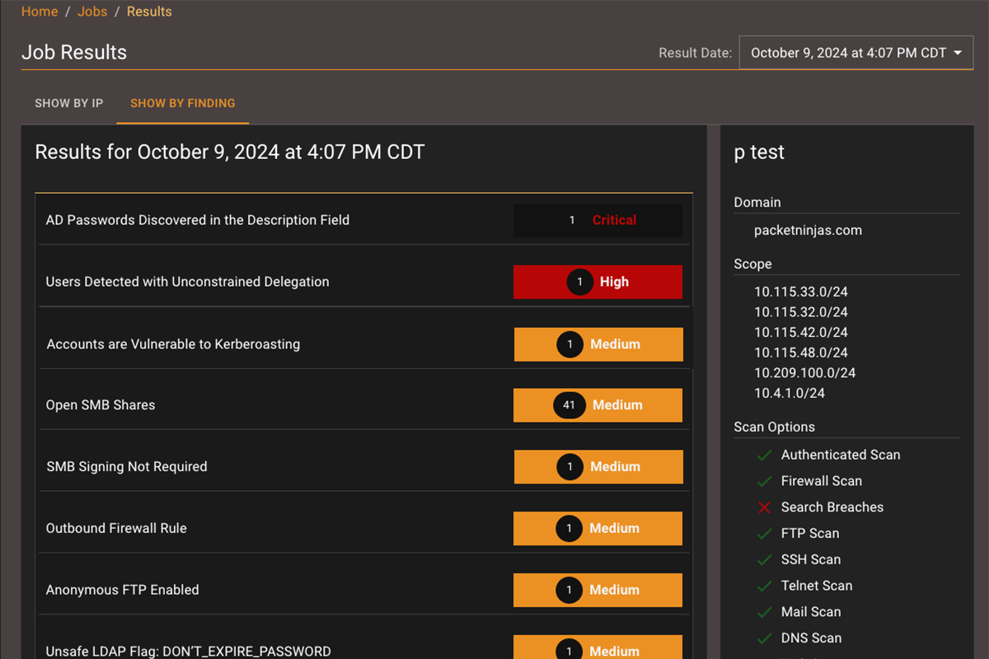
Task: Click the red High severity badge
Action: coord(598,282)
